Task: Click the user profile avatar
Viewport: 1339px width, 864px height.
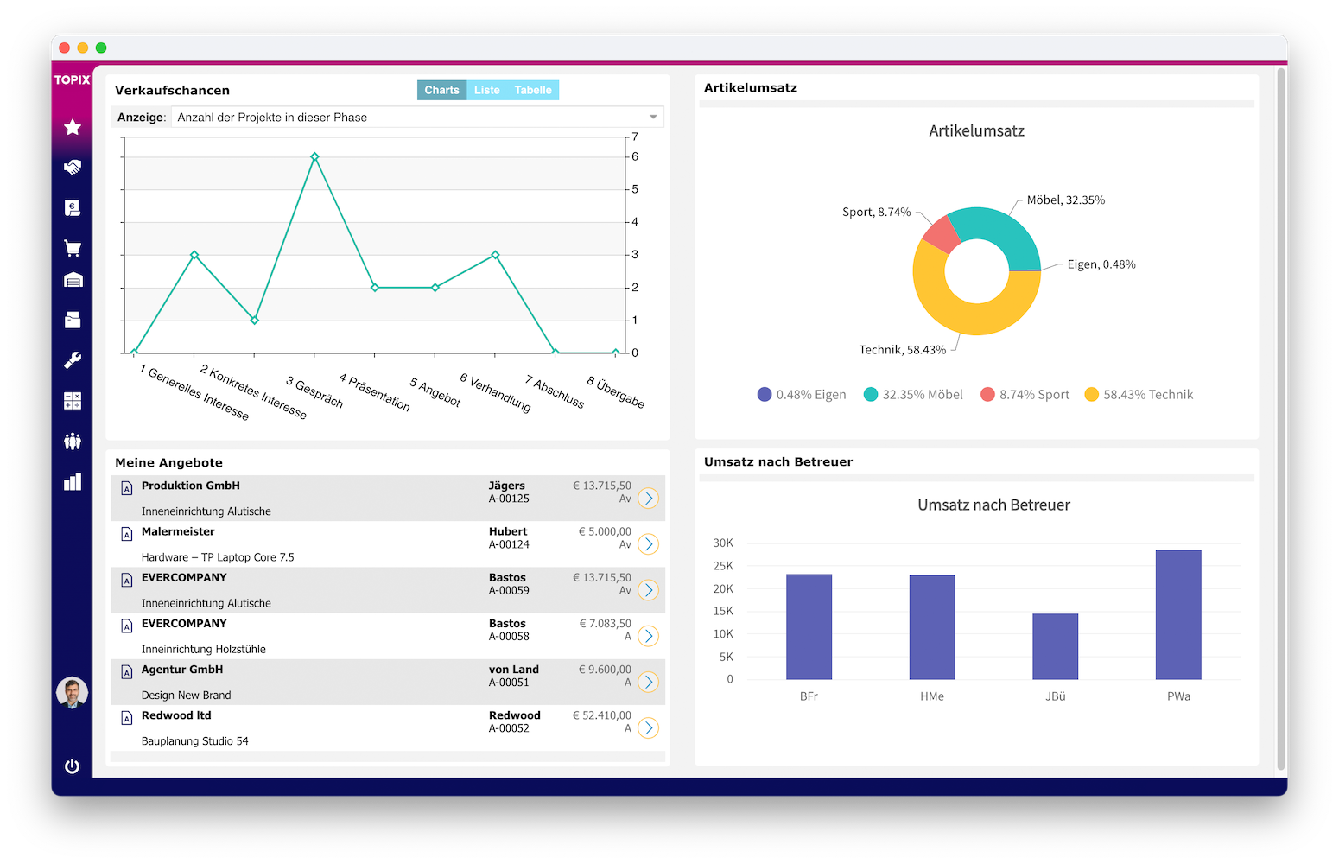Action: (72, 693)
